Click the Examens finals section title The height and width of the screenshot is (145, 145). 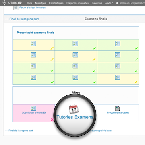[x=96, y=19]
